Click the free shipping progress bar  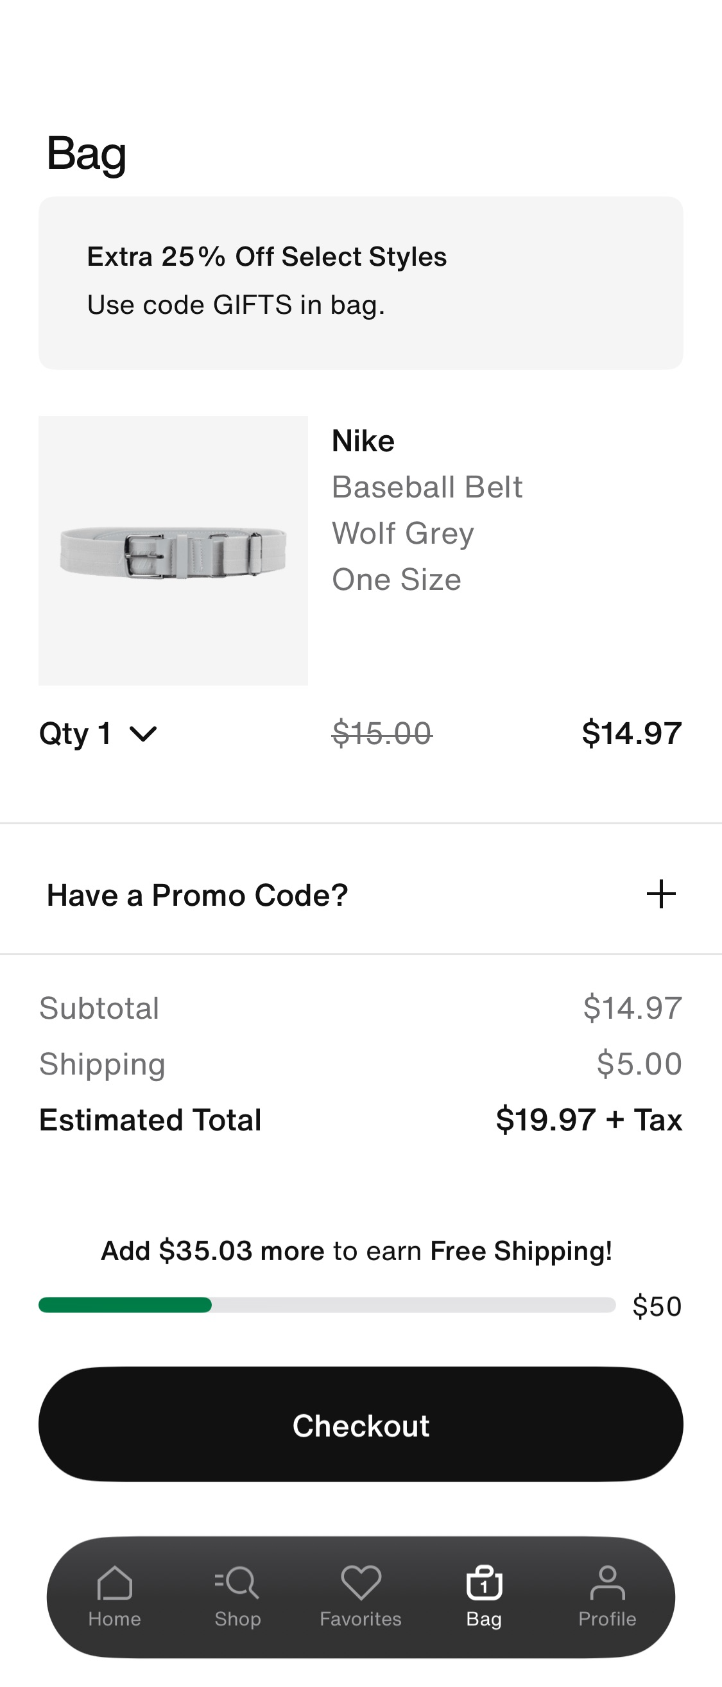pyautogui.click(x=327, y=1304)
